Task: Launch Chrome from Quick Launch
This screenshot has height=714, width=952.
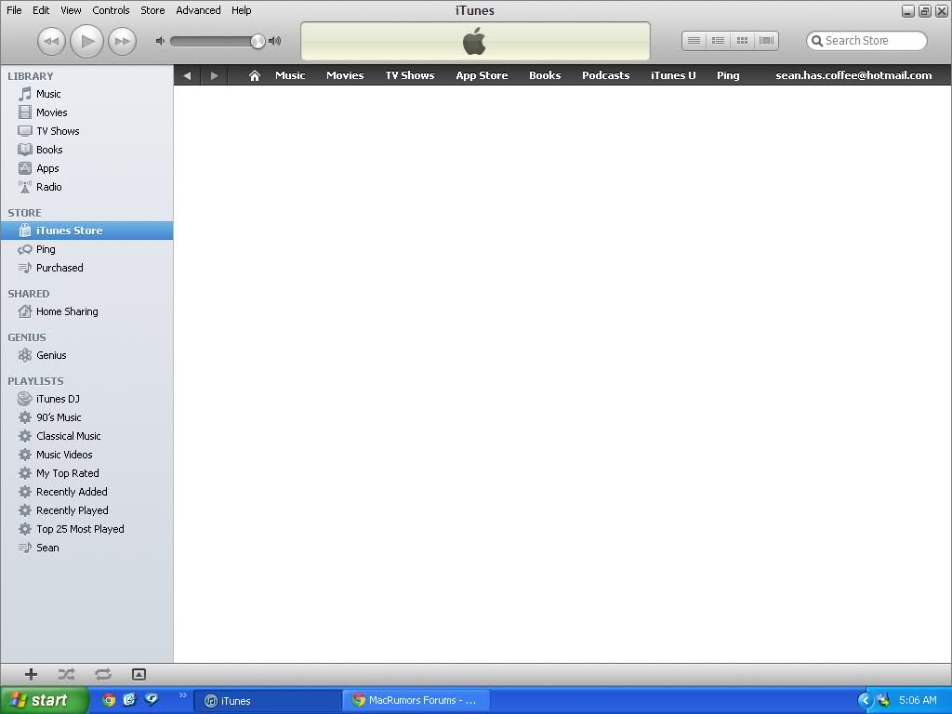Action: coord(109,700)
